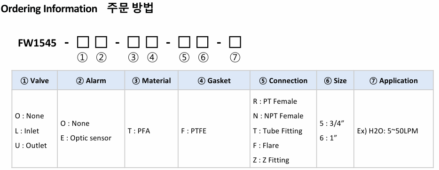439x170 pixels.
Task: Click 'Z : Z Fitting' connection entry
Action: tap(271, 160)
